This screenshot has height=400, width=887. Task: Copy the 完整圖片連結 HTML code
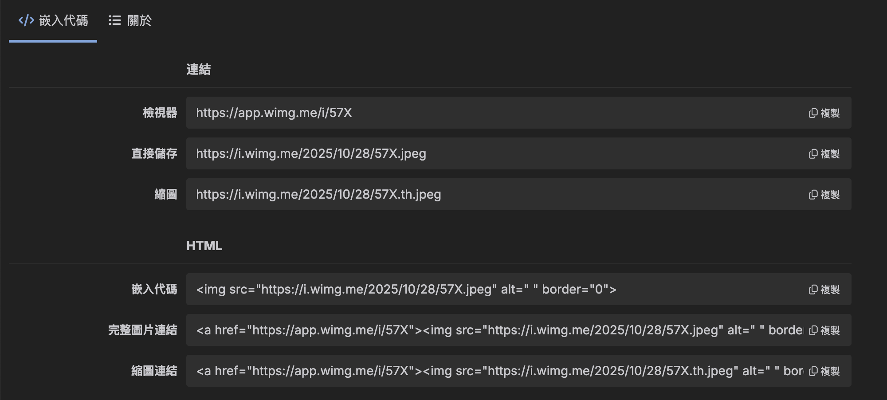point(824,330)
